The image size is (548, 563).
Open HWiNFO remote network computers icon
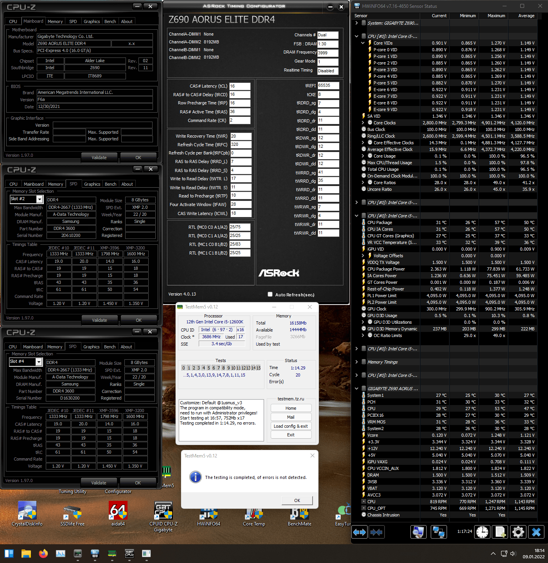coord(438,532)
